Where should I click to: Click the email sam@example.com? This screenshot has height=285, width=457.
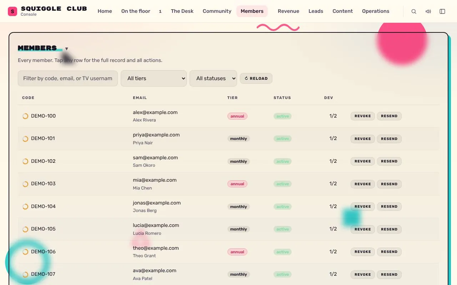(x=155, y=157)
